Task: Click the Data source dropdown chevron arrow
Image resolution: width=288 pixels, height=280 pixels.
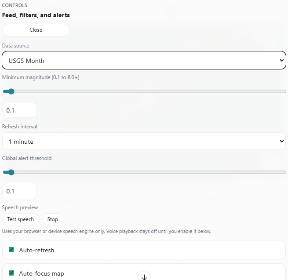Action: 281,61
